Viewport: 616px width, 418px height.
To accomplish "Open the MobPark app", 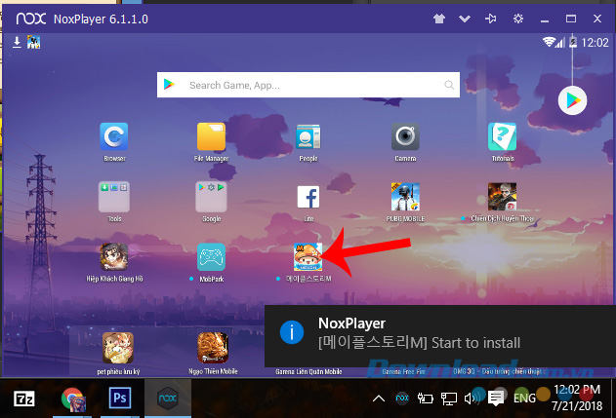I will point(211,257).
